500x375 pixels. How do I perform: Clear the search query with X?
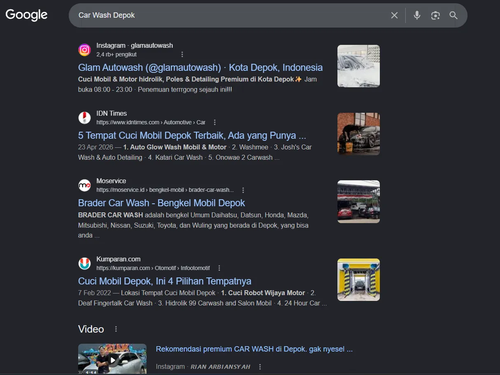click(x=394, y=15)
